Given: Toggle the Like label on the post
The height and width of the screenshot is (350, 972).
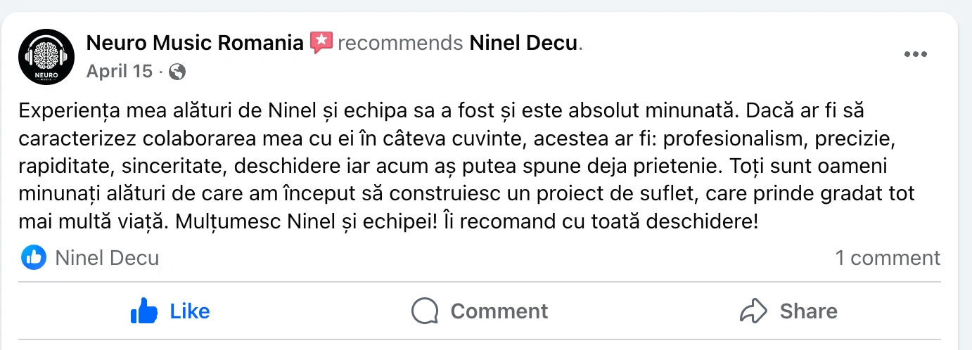Looking at the screenshot, I should pyautogui.click(x=190, y=311).
